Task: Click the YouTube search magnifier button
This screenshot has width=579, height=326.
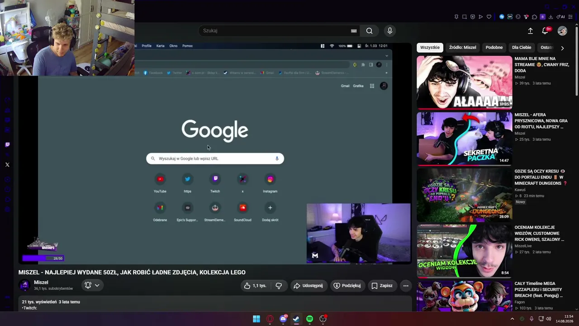Action: pos(370,31)
